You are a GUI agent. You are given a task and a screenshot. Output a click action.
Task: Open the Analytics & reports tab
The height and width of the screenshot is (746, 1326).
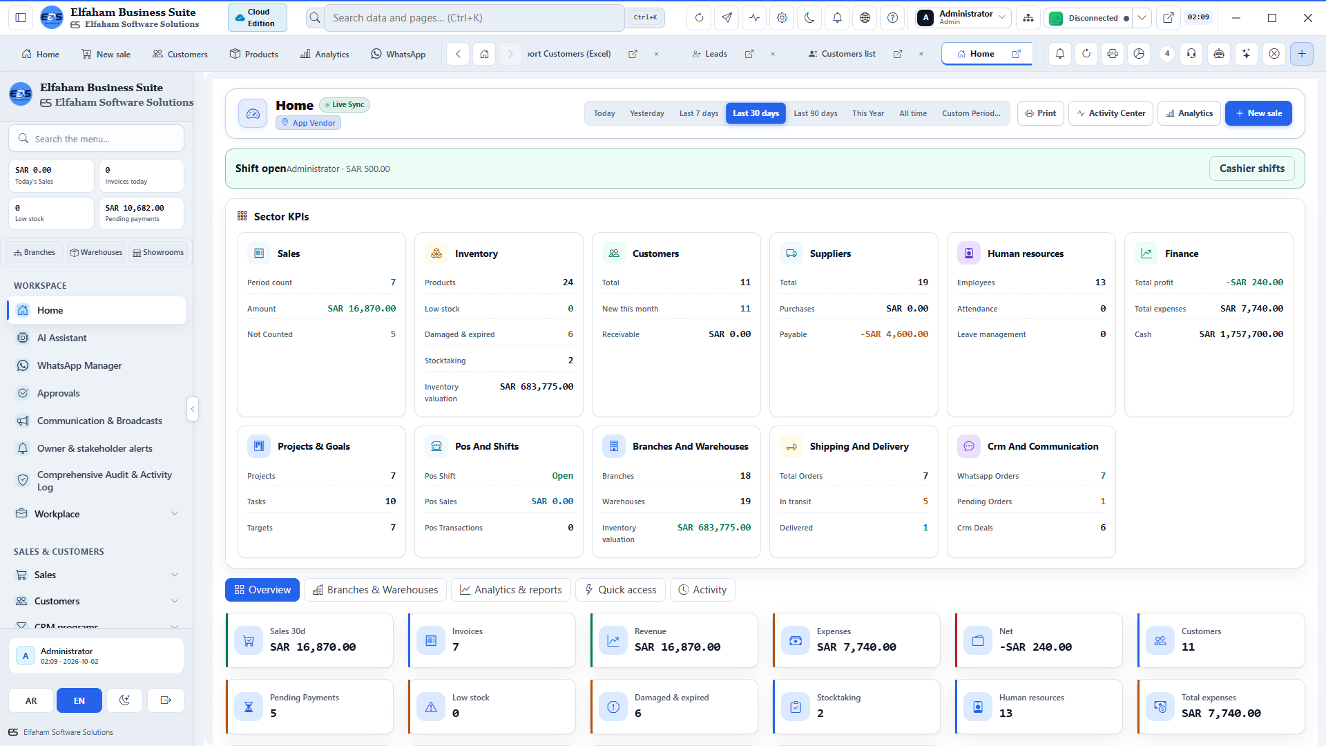[x=511, y=590]
